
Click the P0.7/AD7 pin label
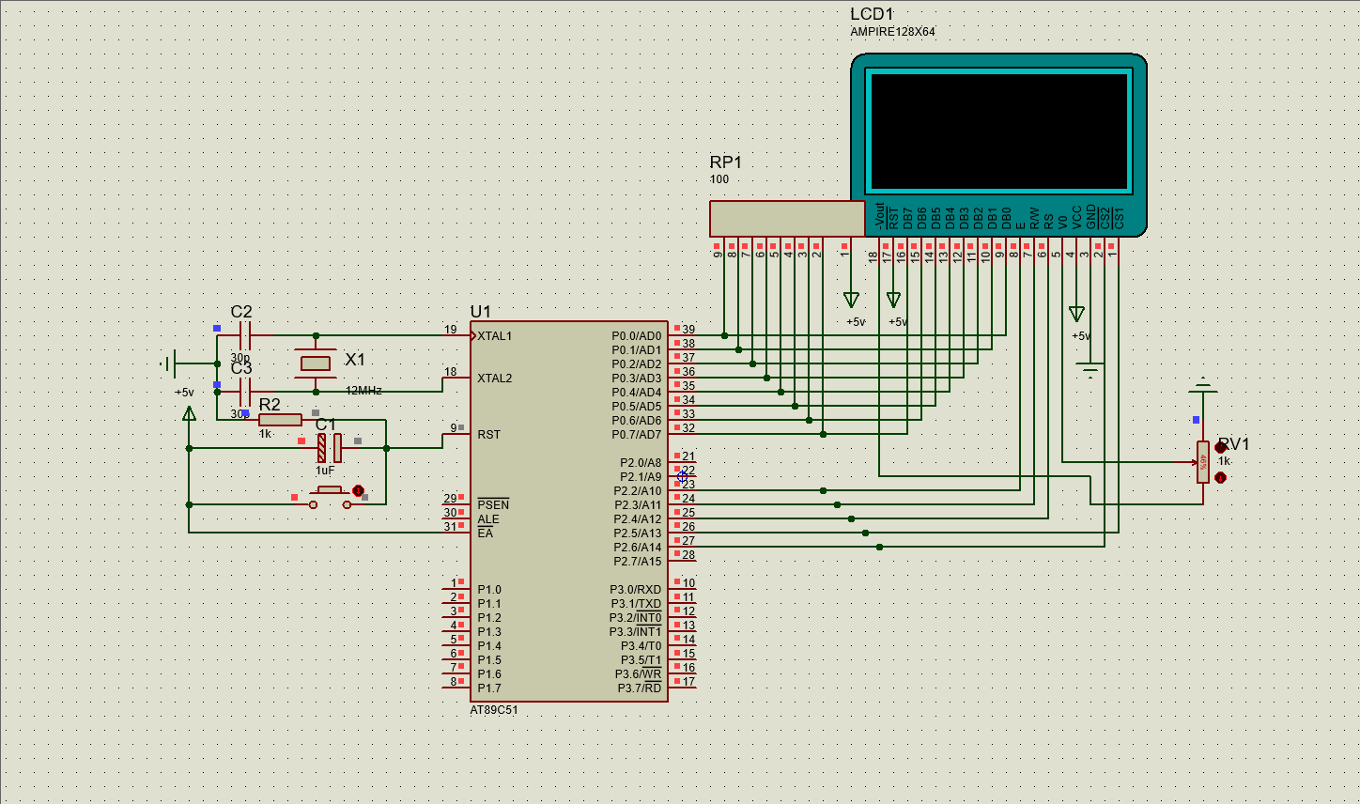636,435
